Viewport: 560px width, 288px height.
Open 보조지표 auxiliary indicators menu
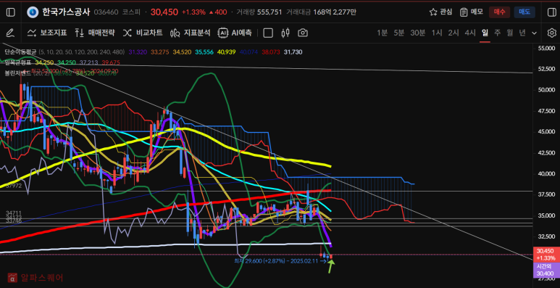[x=47, y=33]
